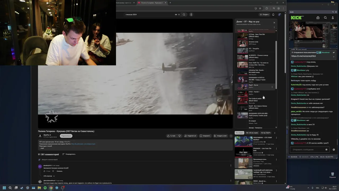This screenshot has width=339, height=191.
Task: Select the Все видео filter chip
Action: (x=239, y=133)
